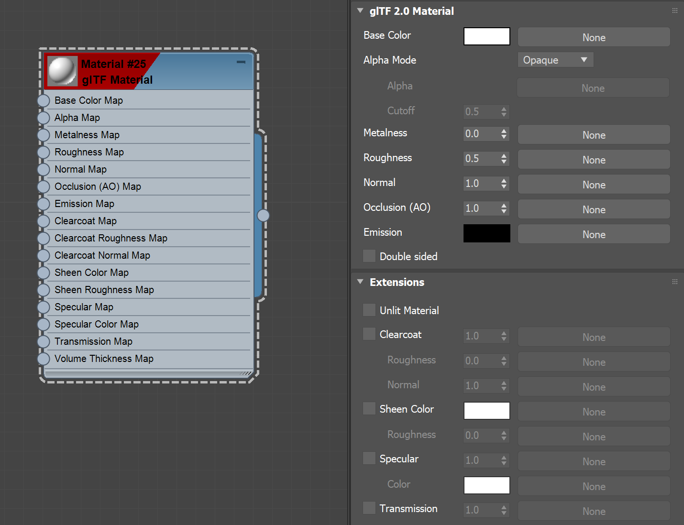Collapse the Extensions rollout
The image size is (684, 525).
pyautogui.click(x=360, y=282)
